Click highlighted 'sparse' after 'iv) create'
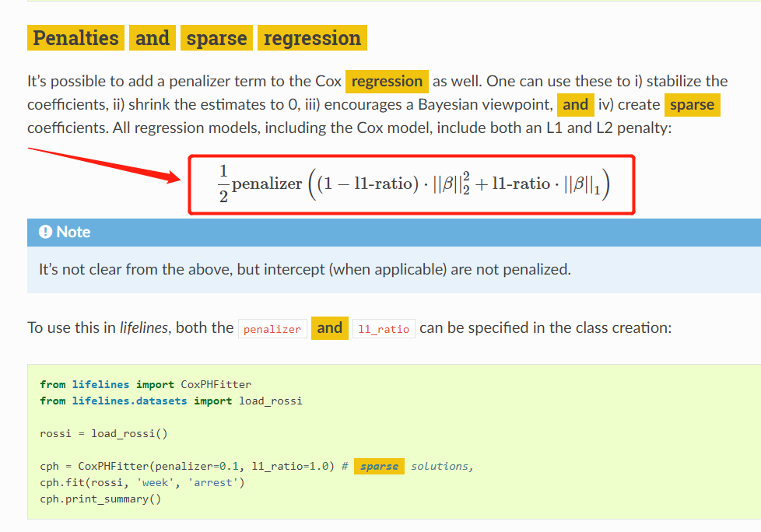The image size is (761, 532). point(692,105)
